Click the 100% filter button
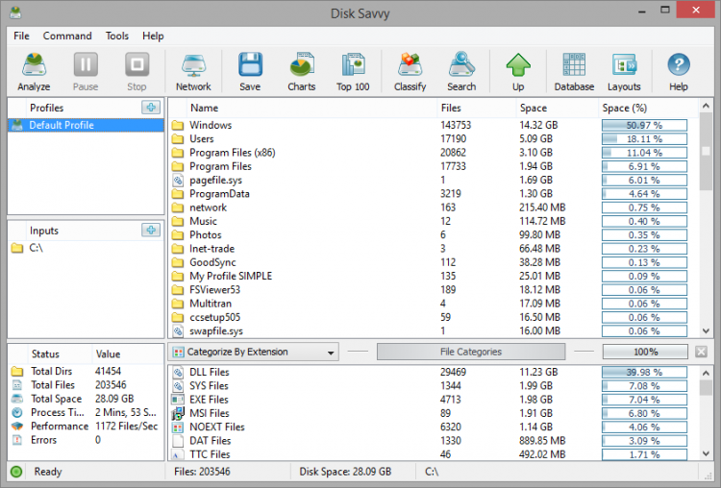 coord(646,352)
